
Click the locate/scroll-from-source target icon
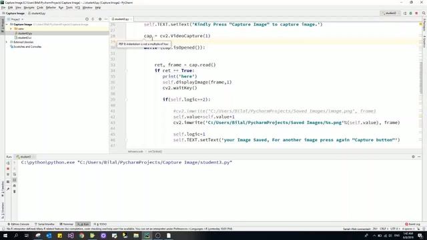(87, 19)
